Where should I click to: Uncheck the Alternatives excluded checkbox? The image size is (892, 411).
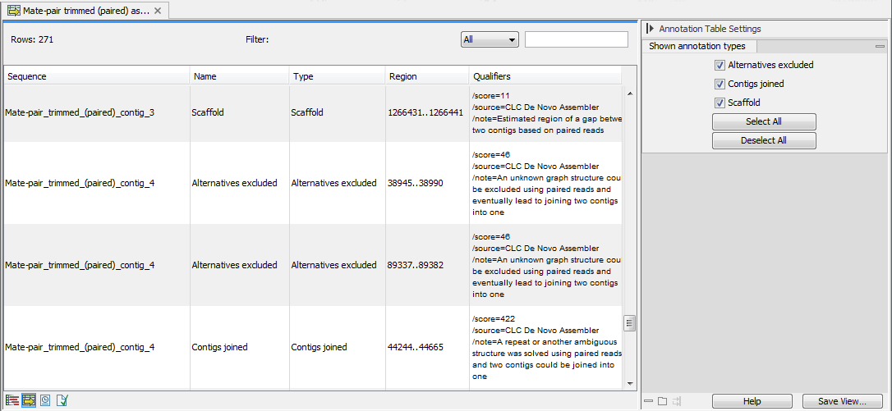(x=720, y=65)
